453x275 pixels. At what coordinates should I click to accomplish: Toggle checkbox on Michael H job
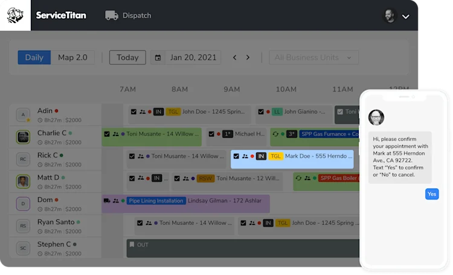coord(211,134)
